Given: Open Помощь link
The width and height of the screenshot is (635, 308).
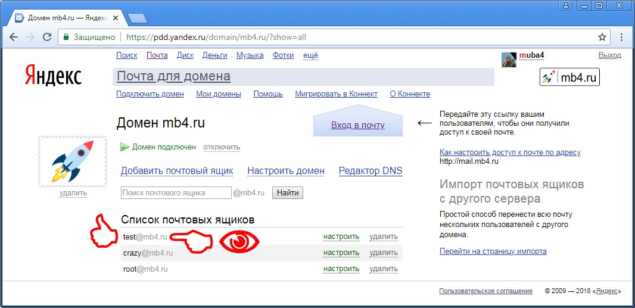Looking at the screenshot, I should (x=268, y=94).
